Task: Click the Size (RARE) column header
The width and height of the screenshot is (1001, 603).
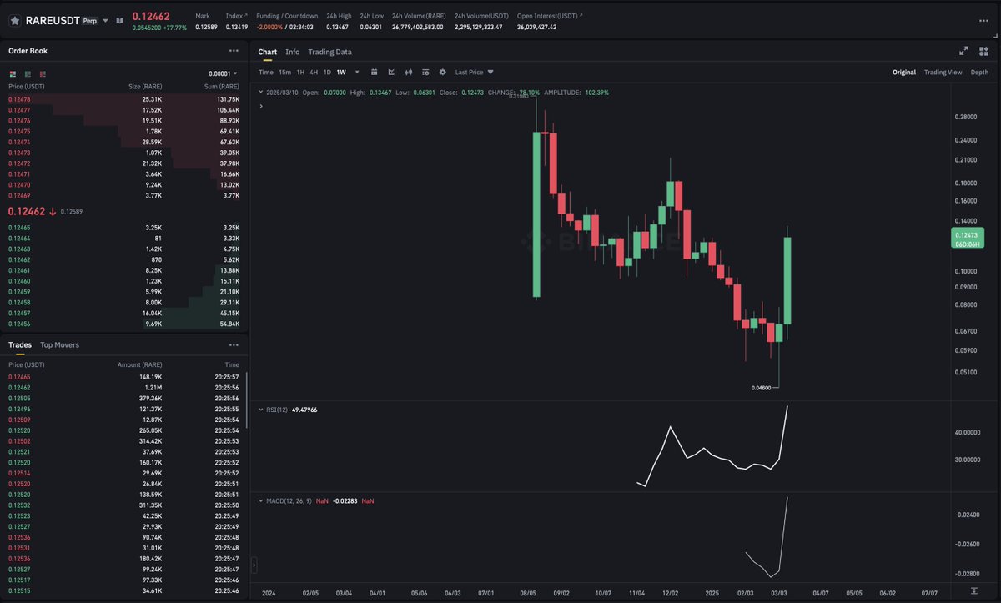Action: [x=145, y=87]
